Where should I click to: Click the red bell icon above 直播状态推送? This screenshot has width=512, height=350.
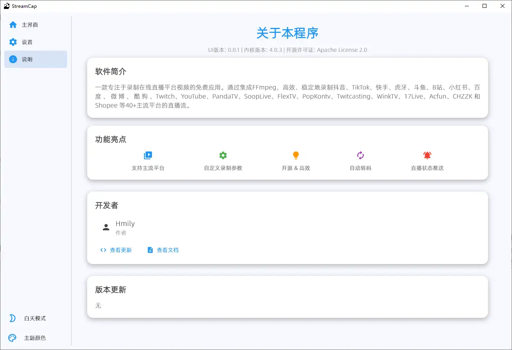tap(426, 155)
